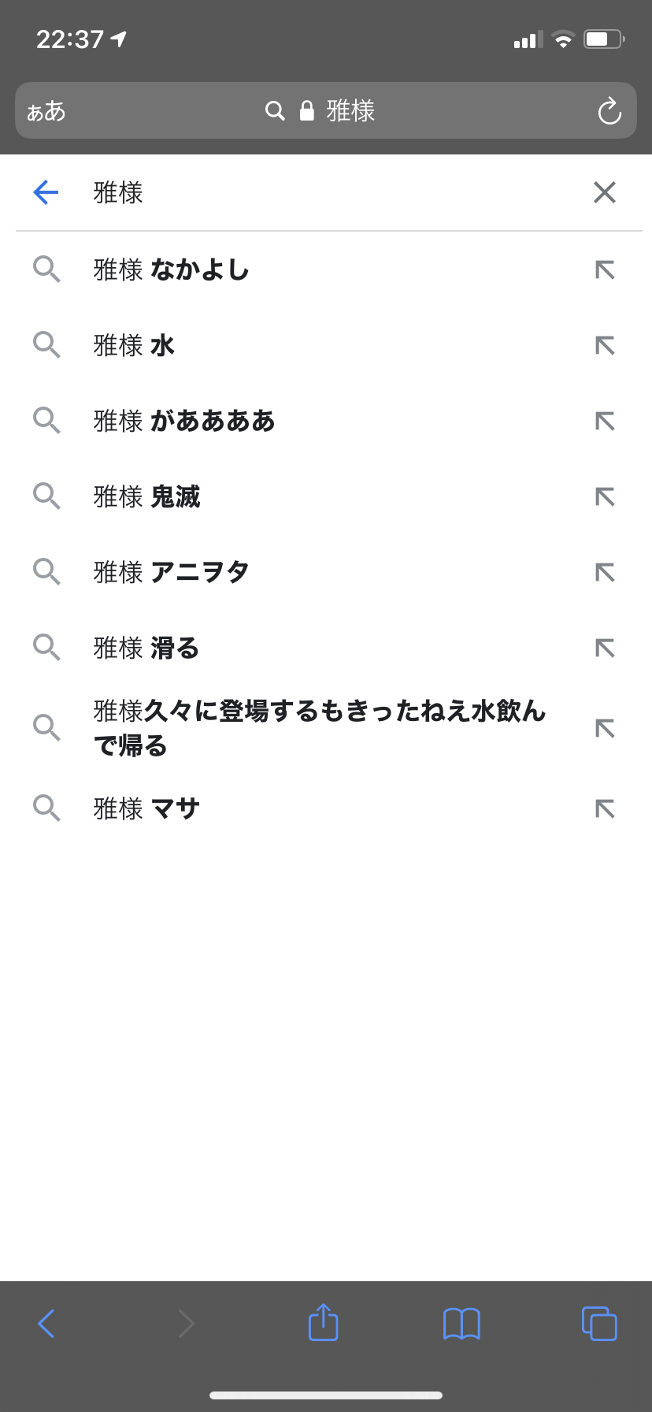Image resolution: width=652 pixels, height=1412 pixels.
Task: Show Safari open tabs overview
Action: [x=599, y=1324]
